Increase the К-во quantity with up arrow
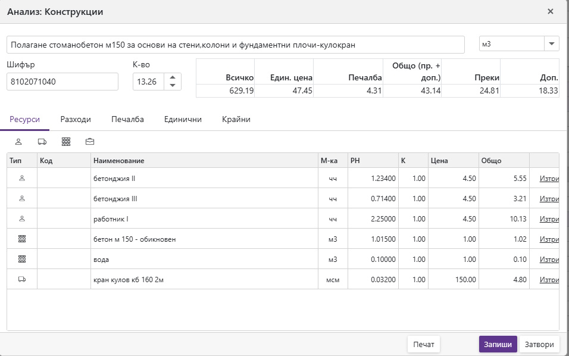 pyautogui.click(x=173, y=77)
